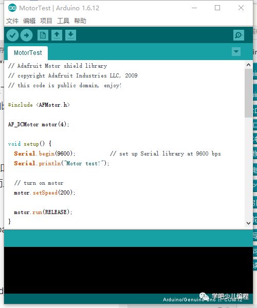Screen dimensions: 257x308
Task: Maximize the Arduino window
Action: coord(217,8)
